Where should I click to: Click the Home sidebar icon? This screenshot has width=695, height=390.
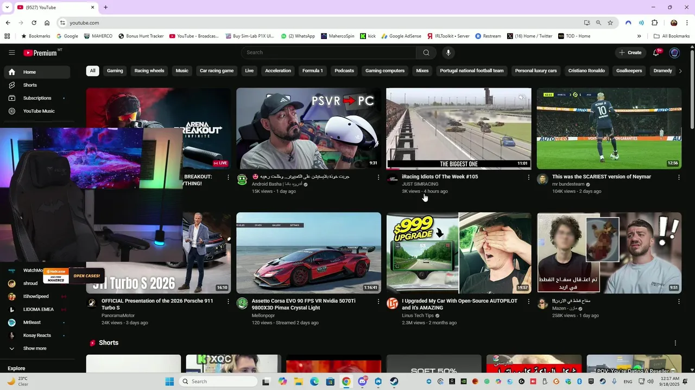pos(12,72)
